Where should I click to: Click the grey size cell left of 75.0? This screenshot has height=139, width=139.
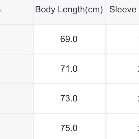click(x=17, y=126)
